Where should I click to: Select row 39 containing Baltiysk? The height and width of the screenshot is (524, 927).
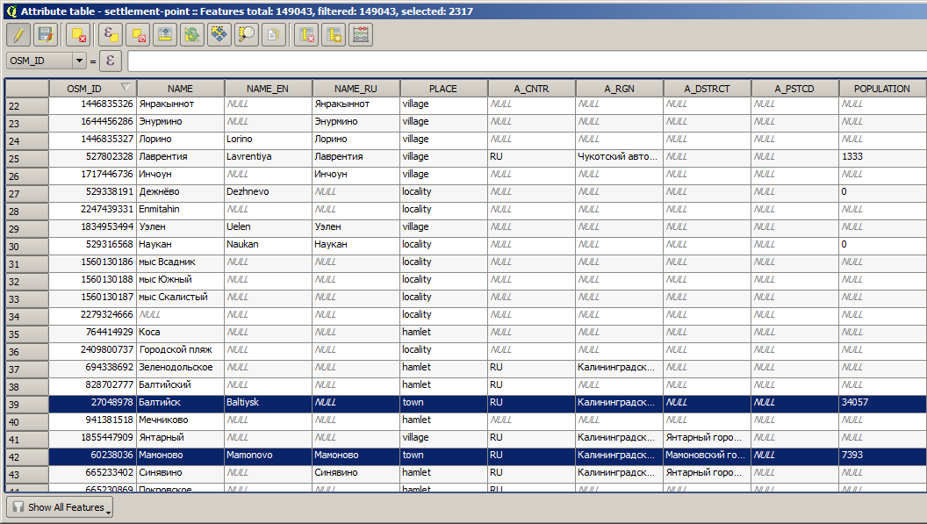[24, 402]
